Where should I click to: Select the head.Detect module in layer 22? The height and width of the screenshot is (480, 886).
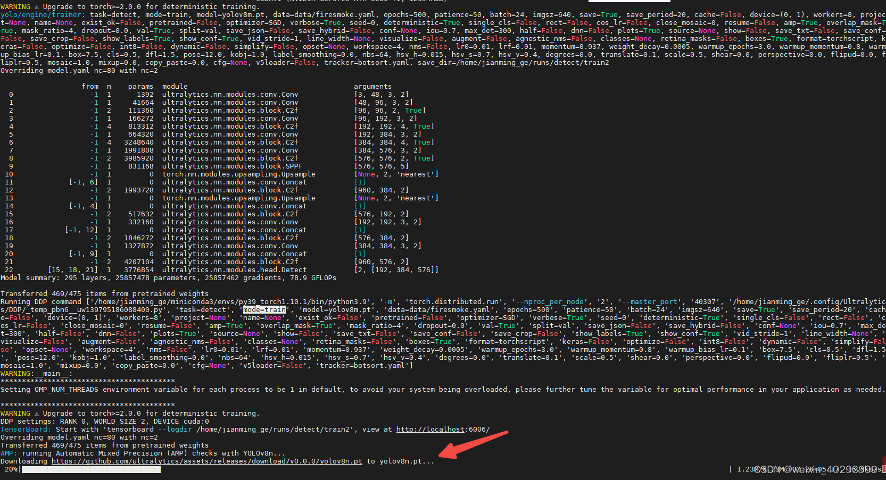[x=234, y=270]
